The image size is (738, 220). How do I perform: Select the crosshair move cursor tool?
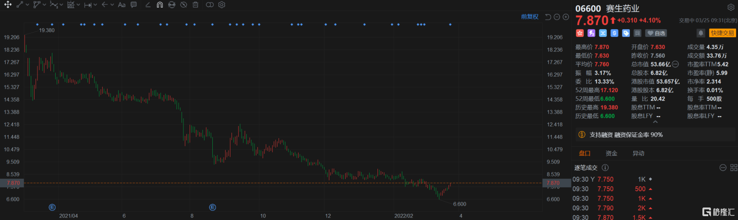pos(7,5)
